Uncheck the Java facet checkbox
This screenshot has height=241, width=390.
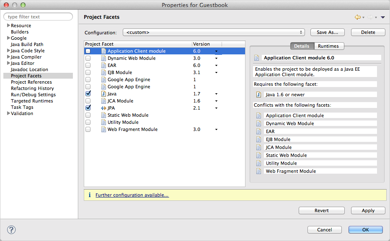click(x=88, y=94)
